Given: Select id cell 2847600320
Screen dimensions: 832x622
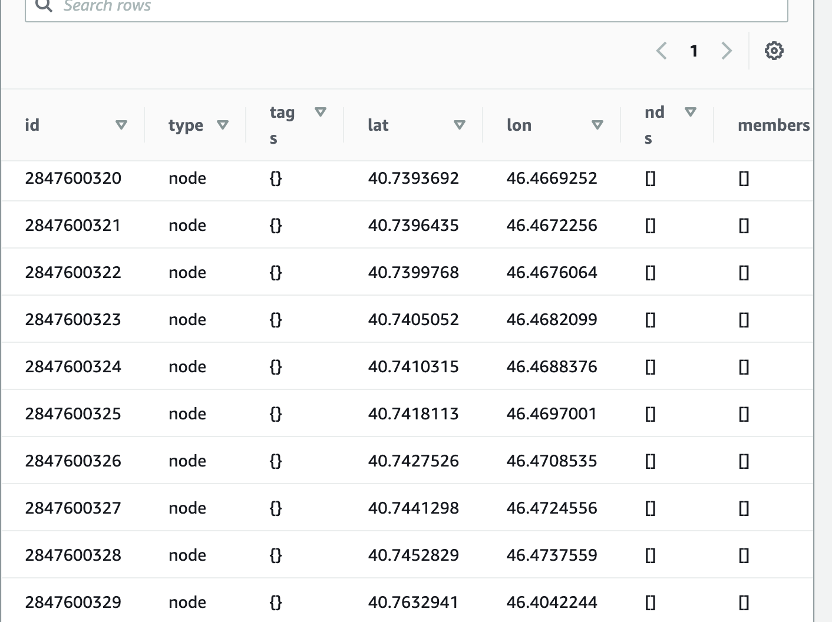Looking at the screenshot, I should click(x=73, y=178).
